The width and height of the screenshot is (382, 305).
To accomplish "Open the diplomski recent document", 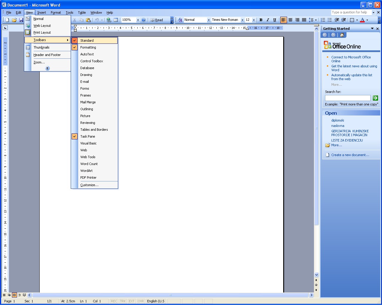I will pos(338,120).
